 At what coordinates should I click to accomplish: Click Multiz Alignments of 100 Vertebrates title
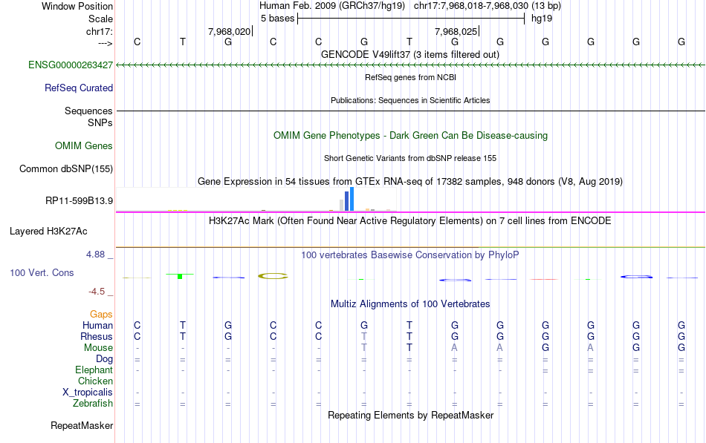click(410, 304)
